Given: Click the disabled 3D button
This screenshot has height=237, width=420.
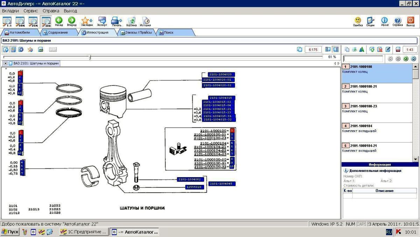Looking at the screenshot, I should click(x=52, y=49).
